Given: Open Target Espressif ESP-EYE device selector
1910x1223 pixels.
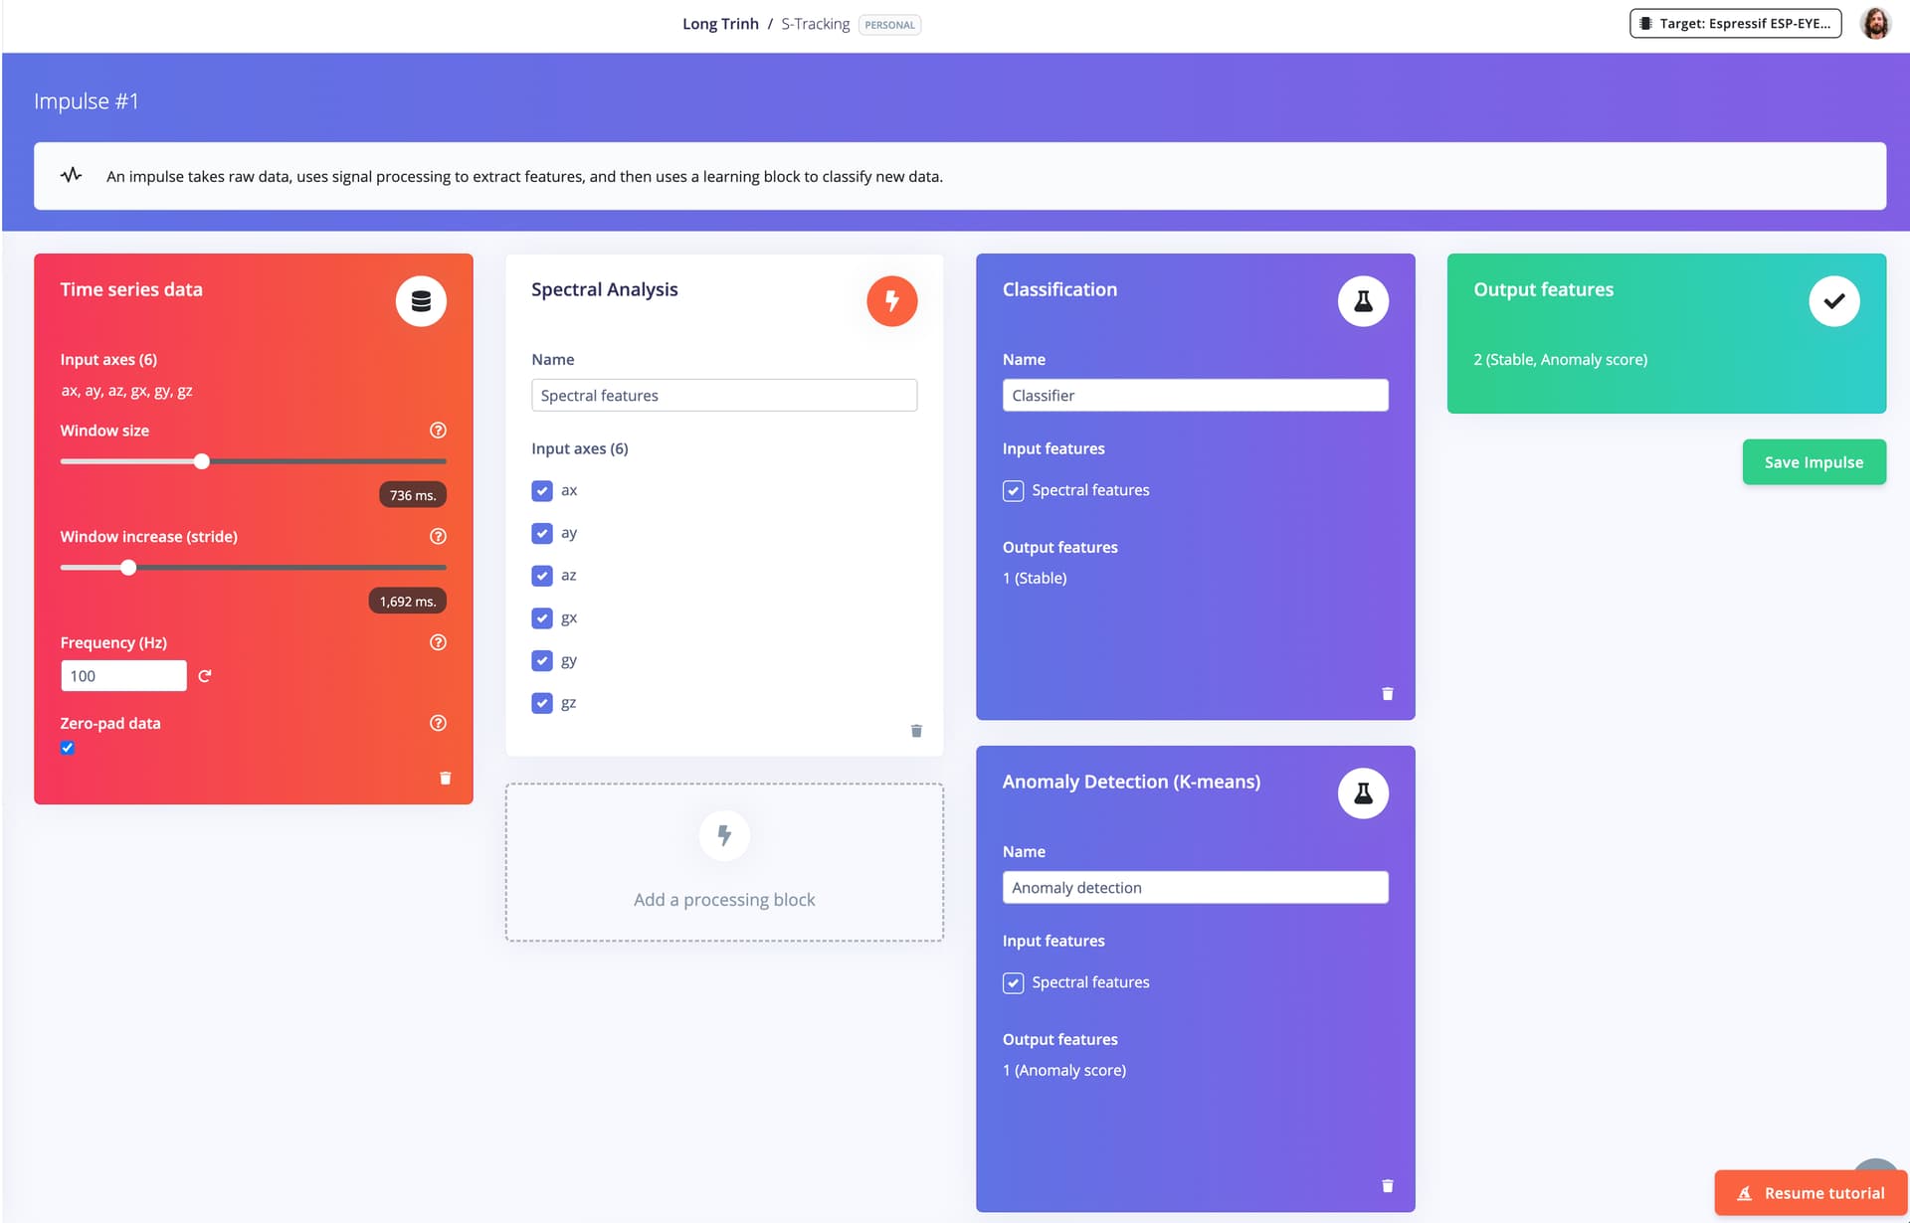Looking at the screenshot, I should pos(1735,24).
